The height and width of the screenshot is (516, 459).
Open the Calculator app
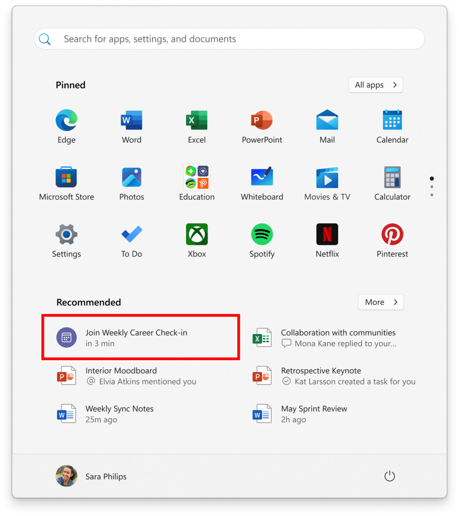point(392,183)
